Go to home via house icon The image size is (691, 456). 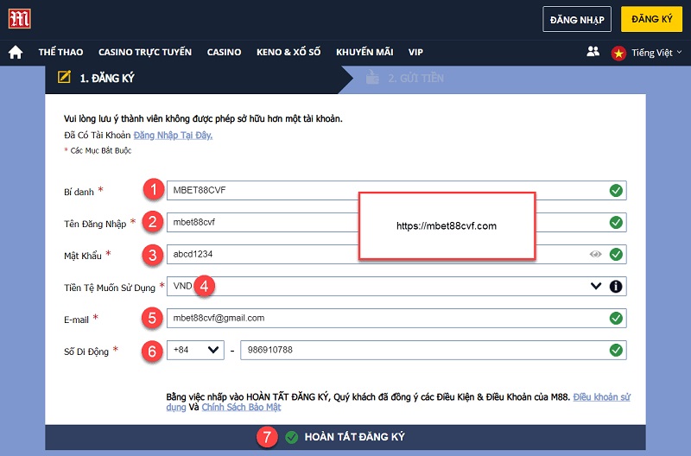(x=16, y=53)
